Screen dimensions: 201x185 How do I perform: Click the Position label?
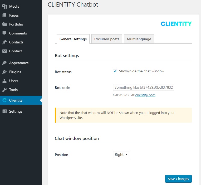[62, 155]
